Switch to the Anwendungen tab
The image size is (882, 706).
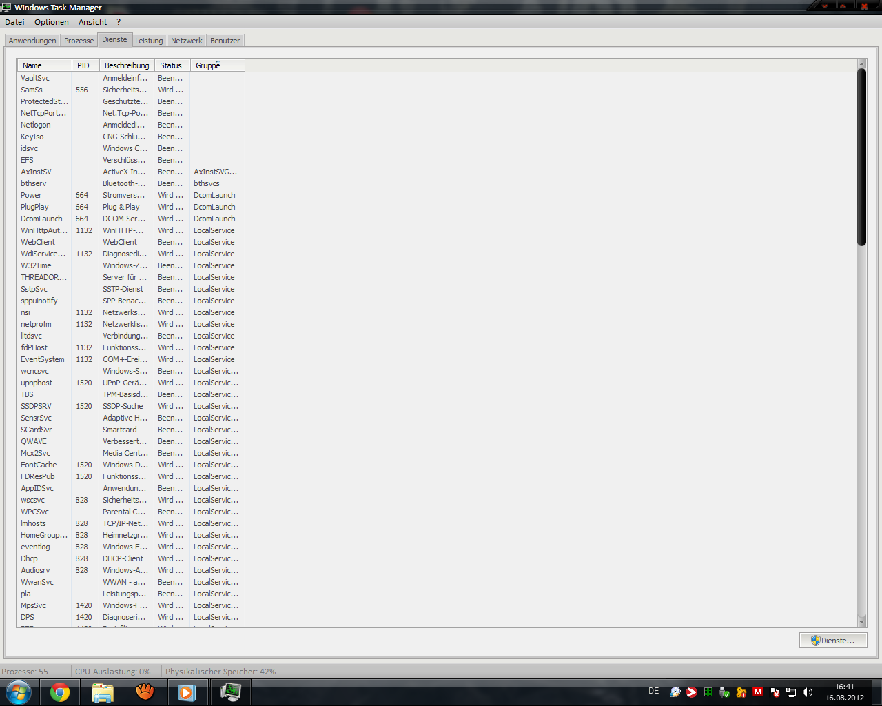tap(32, 41)
